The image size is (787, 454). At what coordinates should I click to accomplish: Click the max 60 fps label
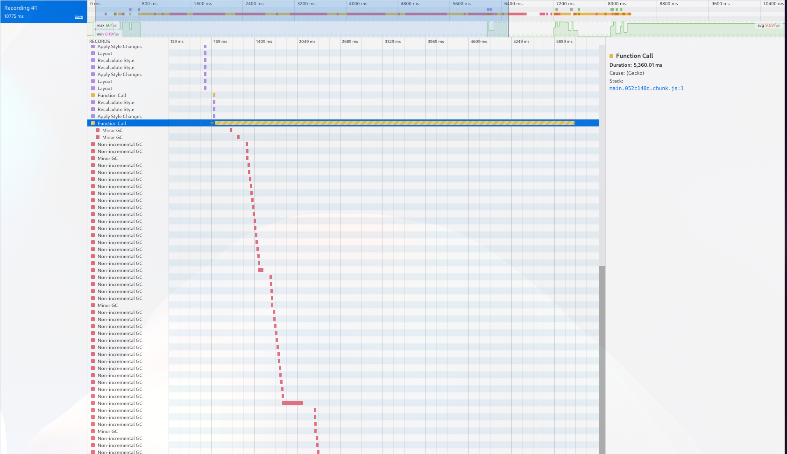(x=107, y=25)
